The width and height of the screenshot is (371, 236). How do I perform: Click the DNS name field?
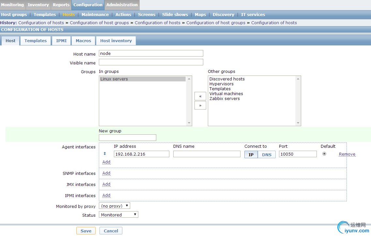point(207,154)
